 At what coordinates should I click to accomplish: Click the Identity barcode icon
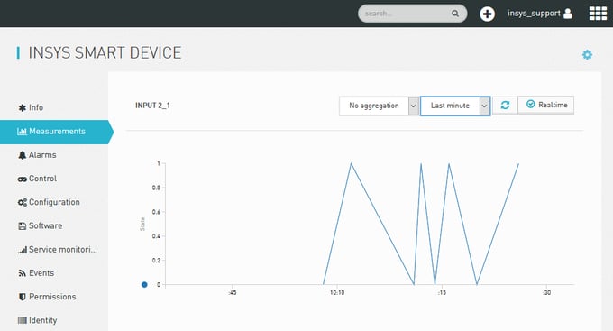23,320
